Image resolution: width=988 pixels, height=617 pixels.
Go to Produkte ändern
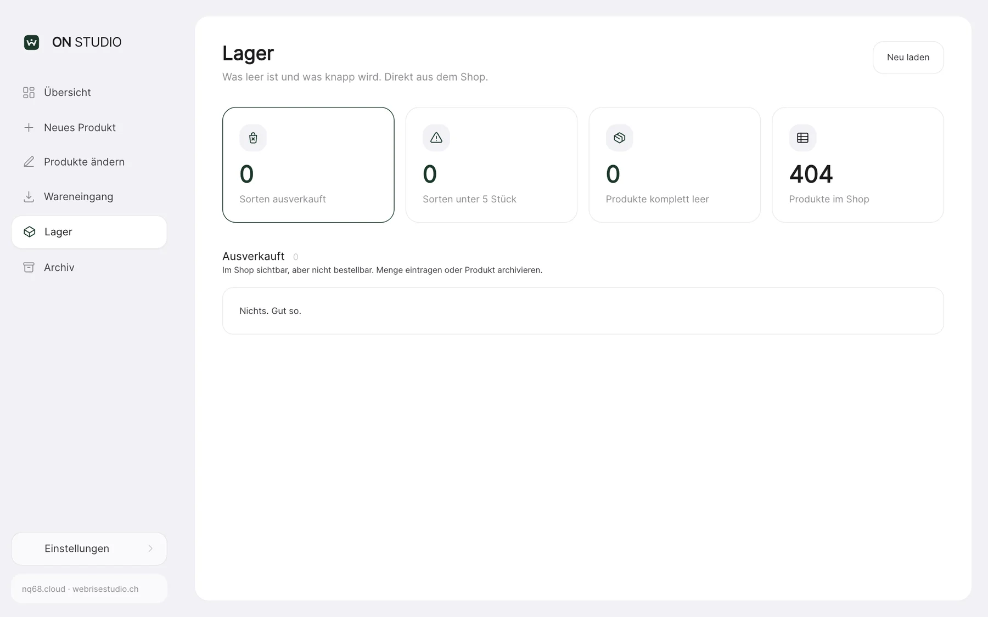(89, 162)
